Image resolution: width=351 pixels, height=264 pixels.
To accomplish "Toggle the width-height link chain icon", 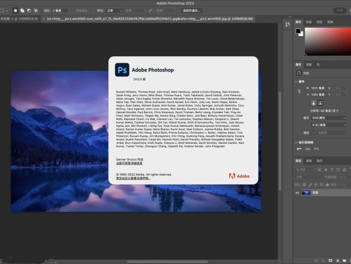I will pos(299,91).
